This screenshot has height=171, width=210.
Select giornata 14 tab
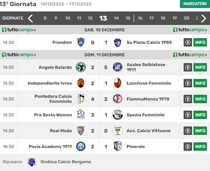[116, 18]
